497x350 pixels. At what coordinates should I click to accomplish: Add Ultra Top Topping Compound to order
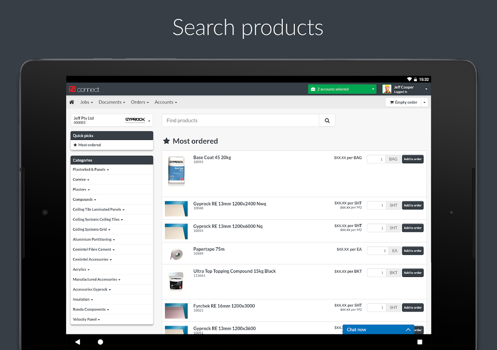coord(412,273)
